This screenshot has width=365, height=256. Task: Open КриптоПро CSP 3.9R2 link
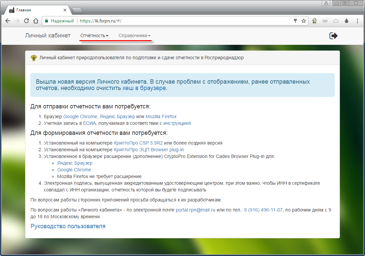[x=138, y=143]
